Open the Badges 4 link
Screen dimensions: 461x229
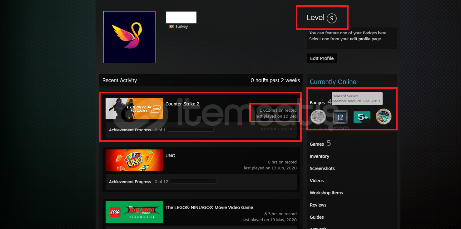click(x=320, y=102)
